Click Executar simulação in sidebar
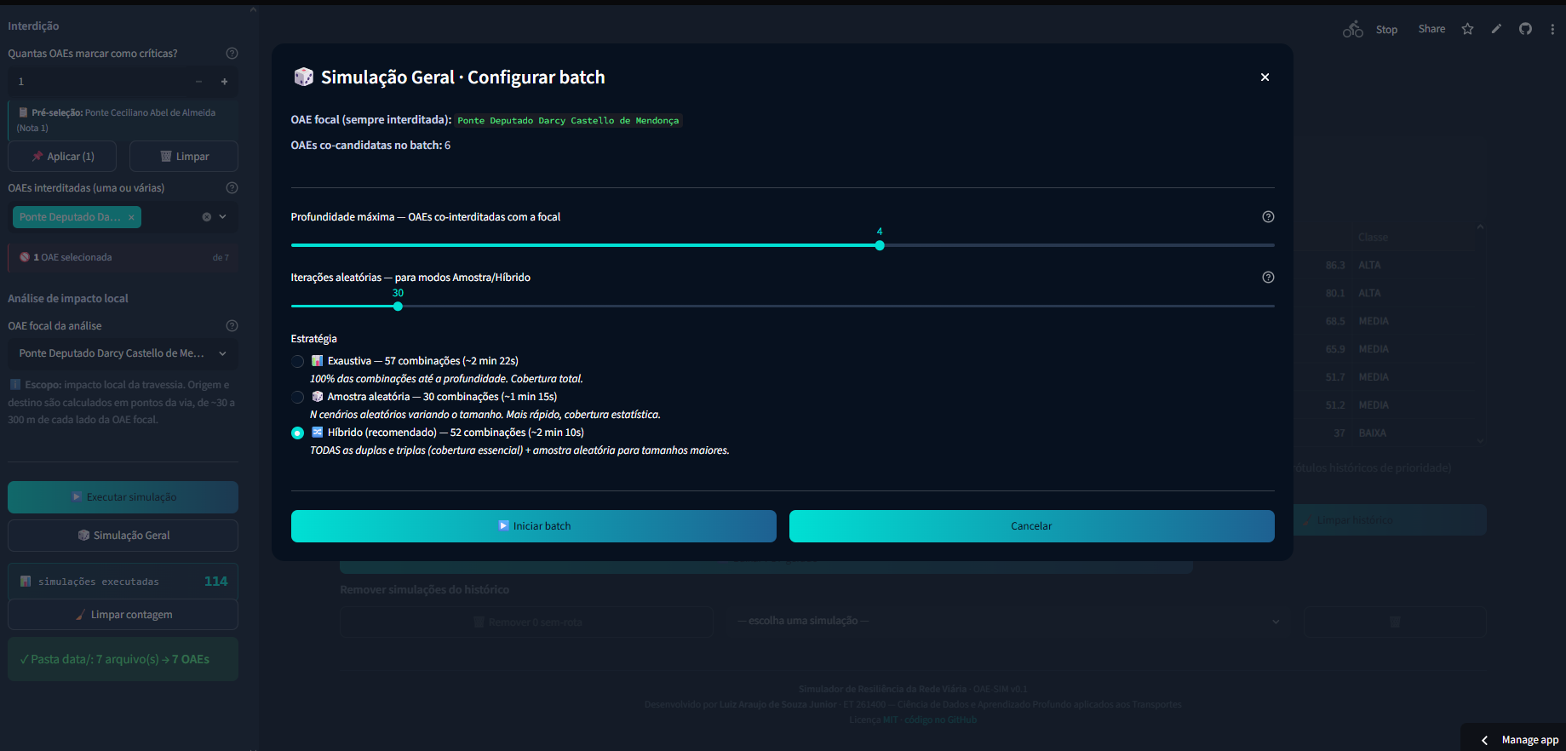The image size is (1566, 751). pyautogui.click(x=123, y=497)
